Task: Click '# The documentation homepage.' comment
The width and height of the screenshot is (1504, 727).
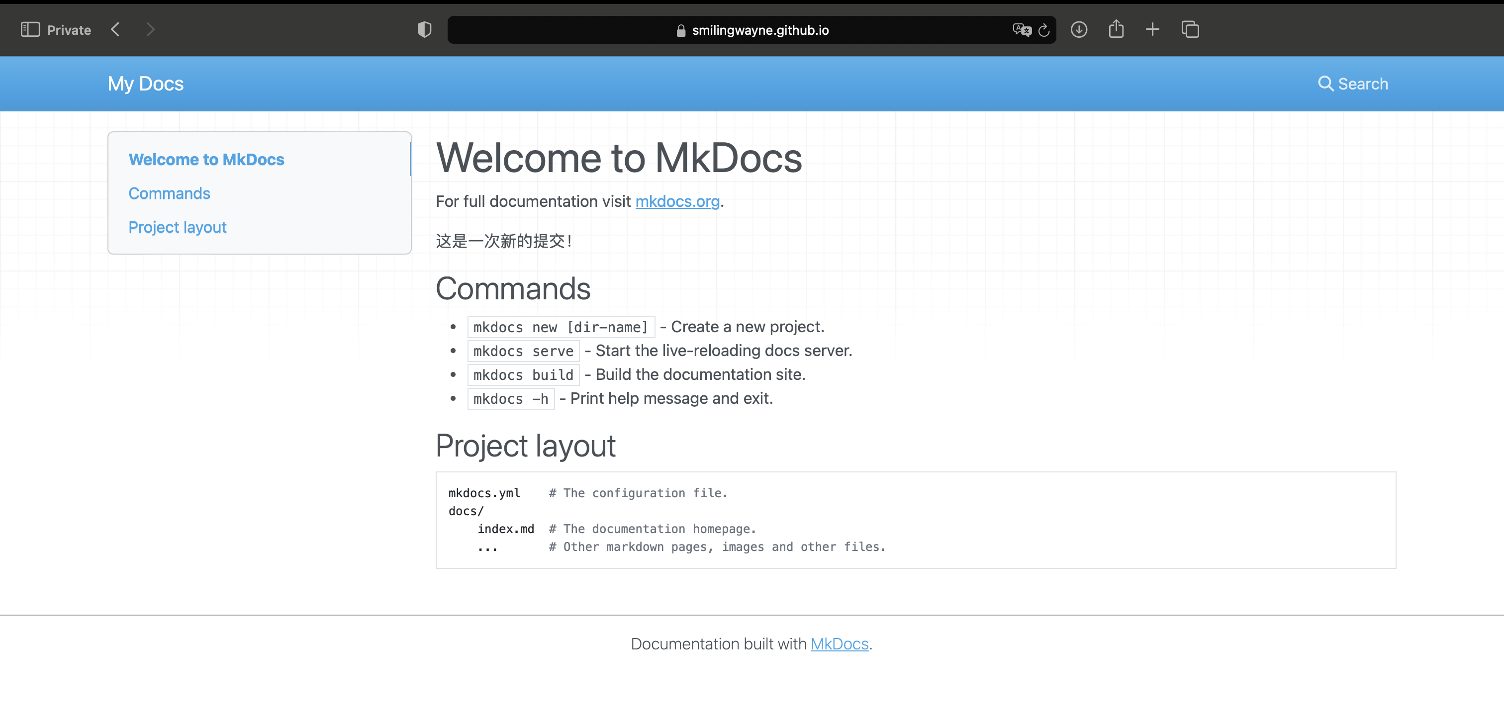Action: coord(652,529)
